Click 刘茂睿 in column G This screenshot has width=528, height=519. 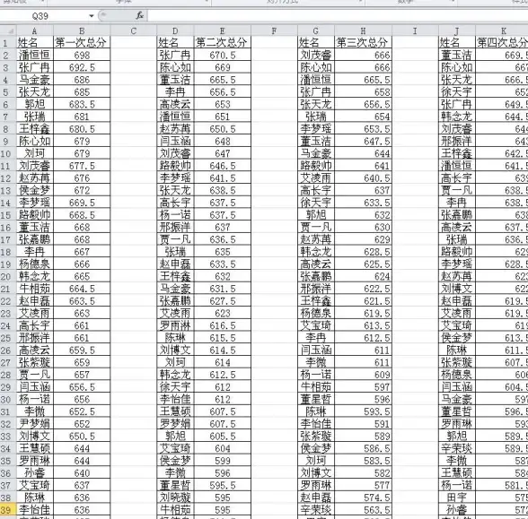(x=316, y=55)
